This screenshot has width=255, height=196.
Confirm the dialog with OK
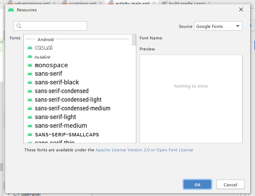(x=197, y=185)
